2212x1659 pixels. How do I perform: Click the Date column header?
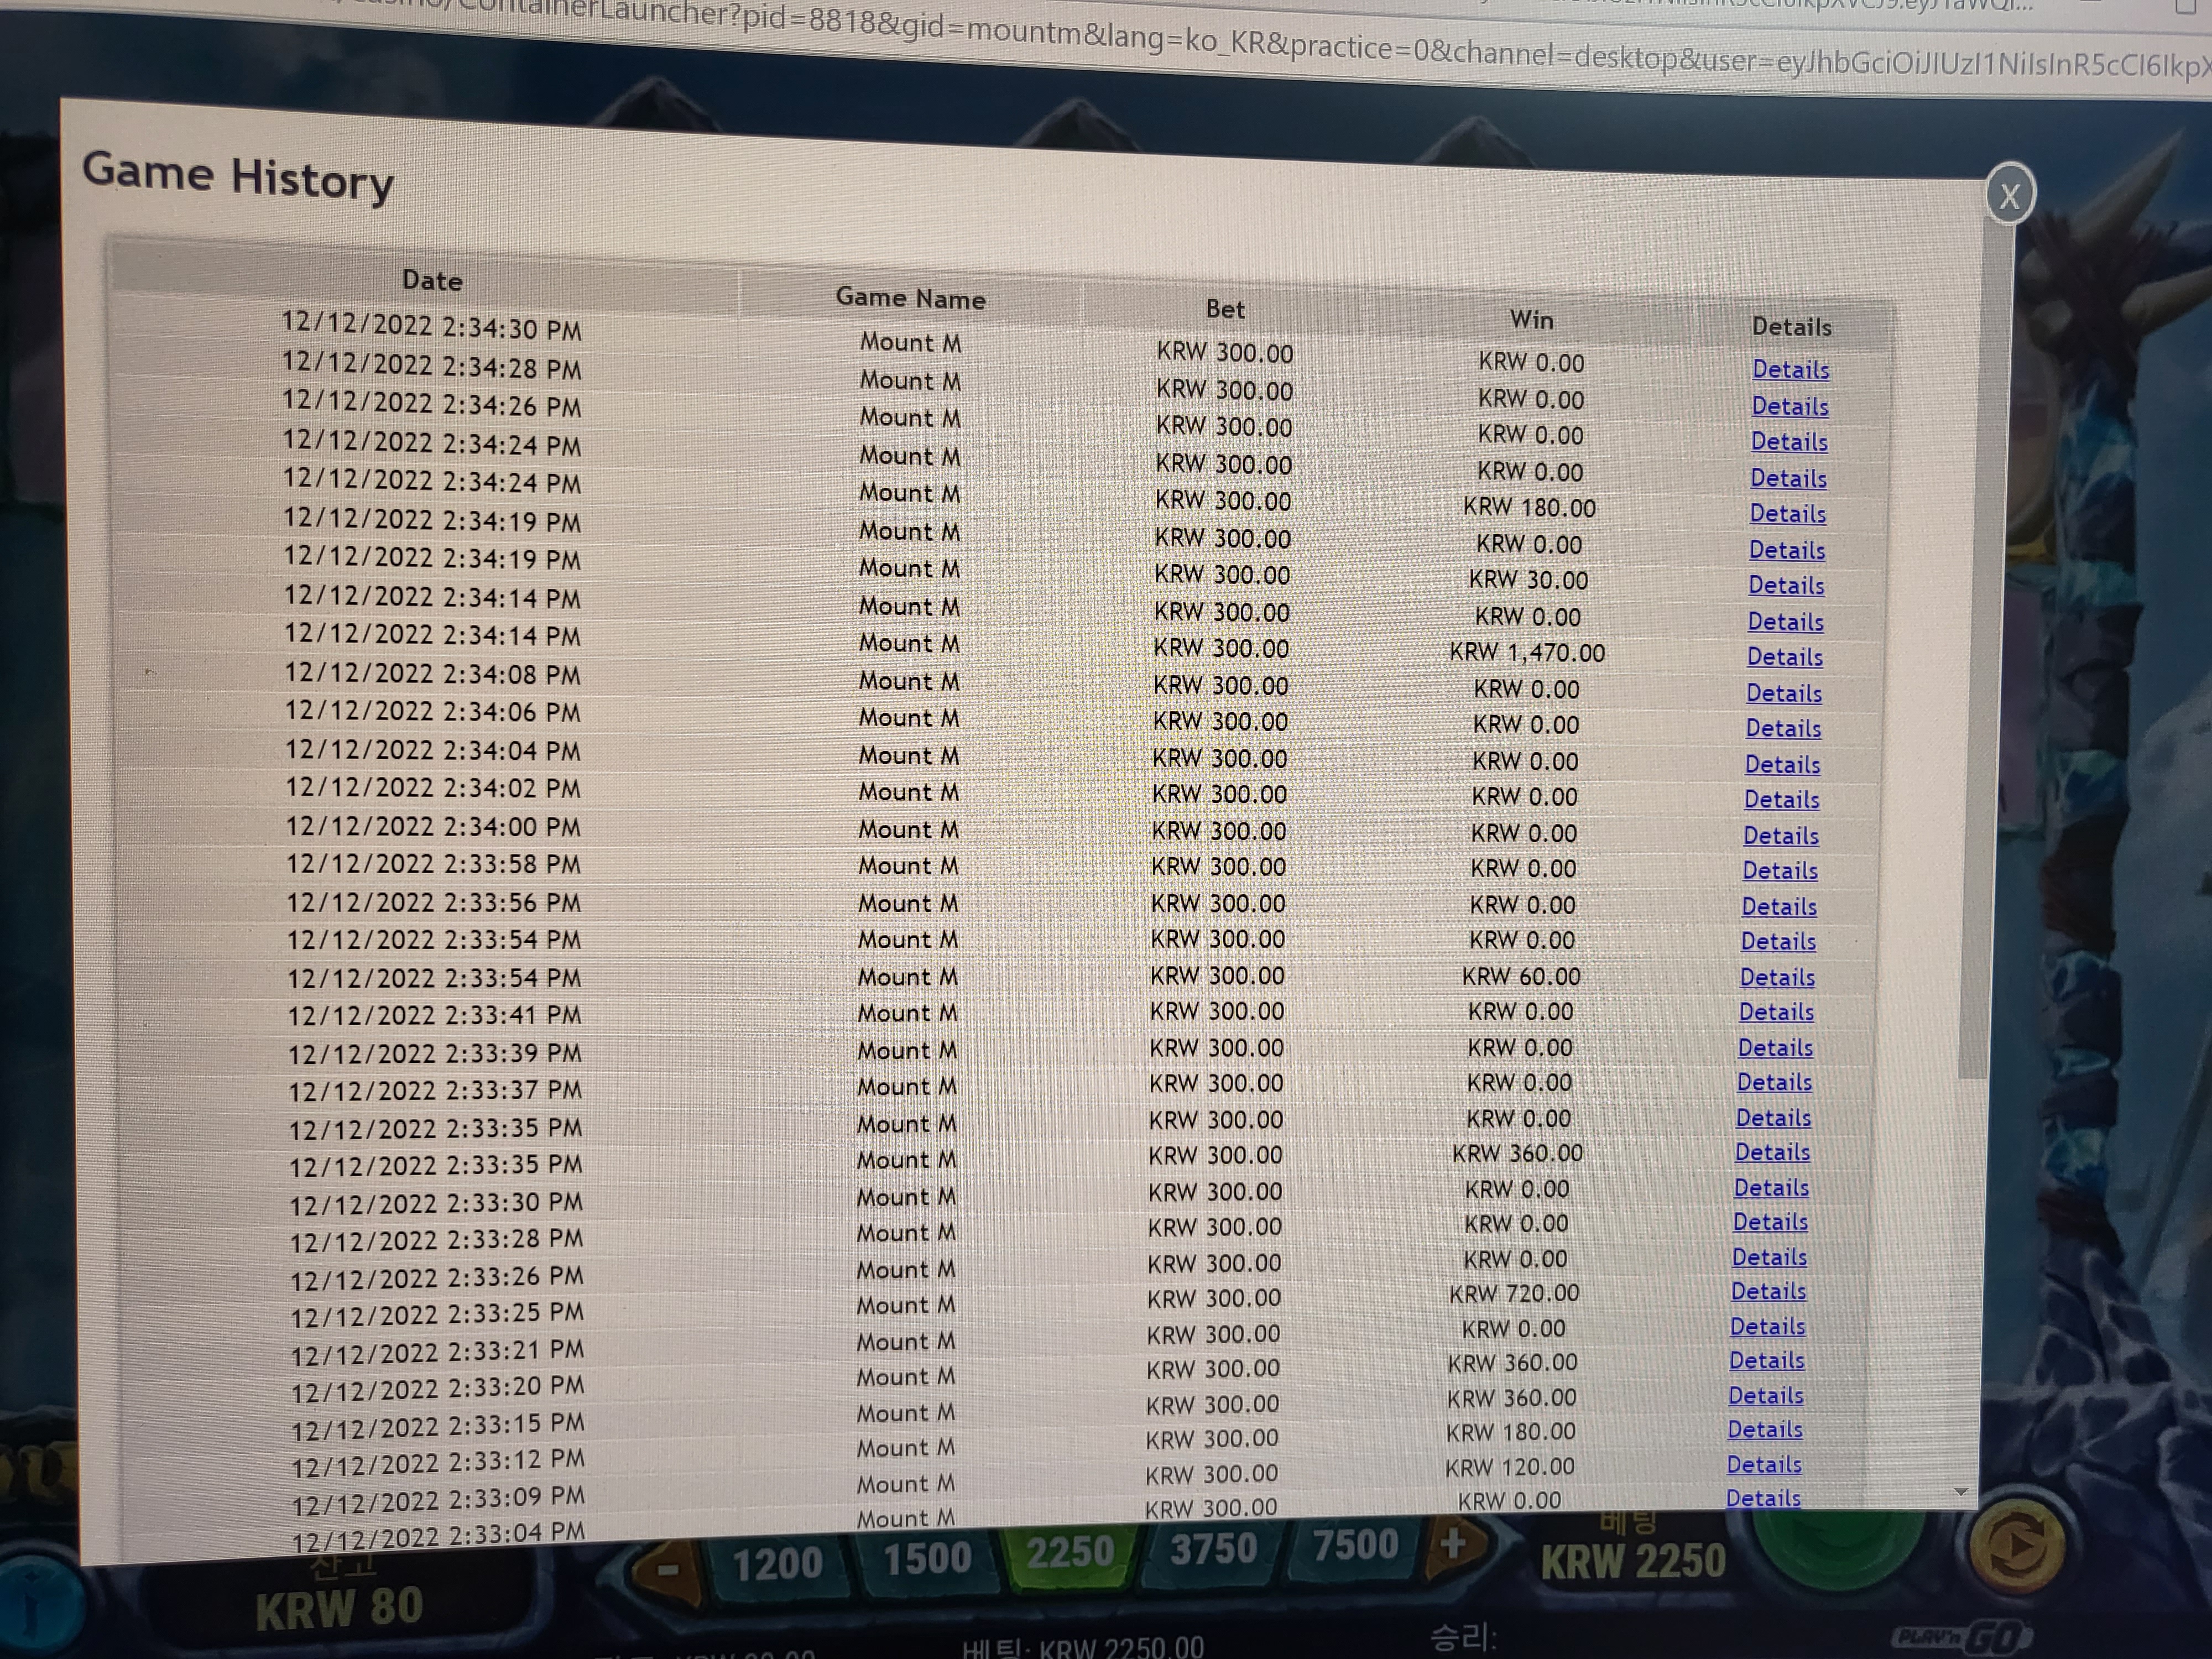coord(432,280)
